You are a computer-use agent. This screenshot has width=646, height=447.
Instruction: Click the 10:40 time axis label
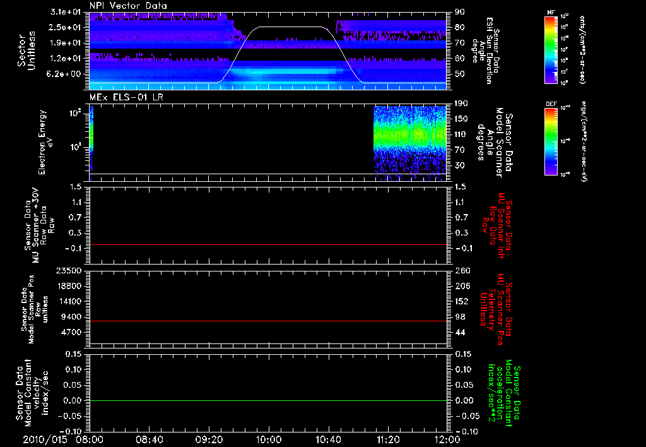(x=329, y=439)
